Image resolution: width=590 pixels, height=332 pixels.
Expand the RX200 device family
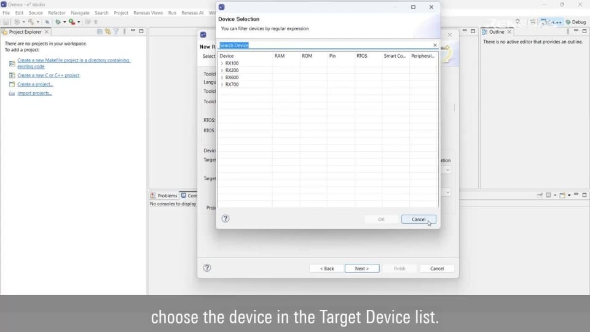222,70
